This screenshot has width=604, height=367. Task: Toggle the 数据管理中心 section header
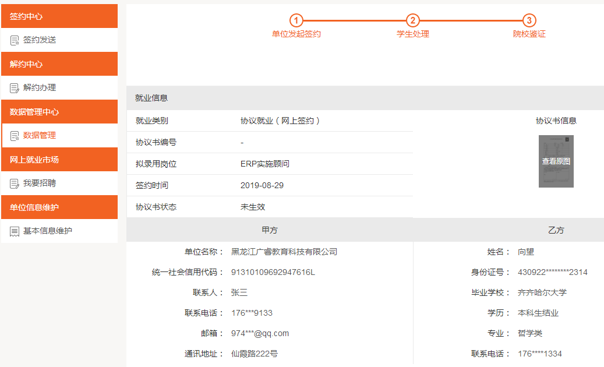[59, 112]
